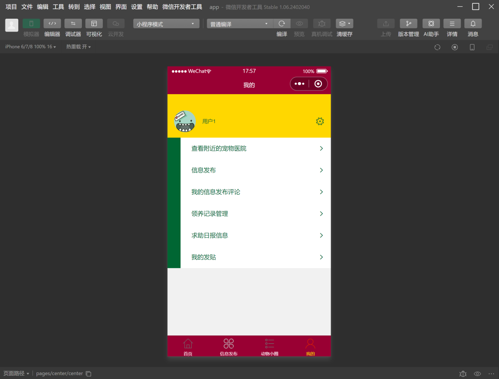Open the version management icon
This screenshot has width=499, height=379.
408,24
